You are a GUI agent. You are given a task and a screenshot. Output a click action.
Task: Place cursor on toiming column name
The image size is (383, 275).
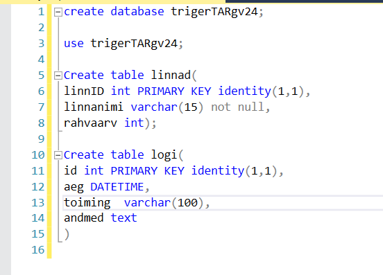(87, 203)
